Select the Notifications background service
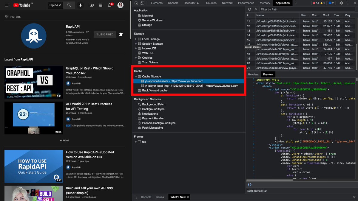The height and width of the screenshot is (201, 358). (150, 114)
